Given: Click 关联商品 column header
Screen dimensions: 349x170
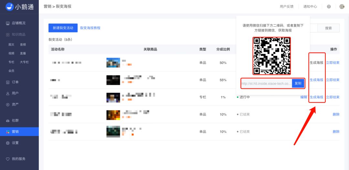Looking at the screenshot, I should pos(150,49).
